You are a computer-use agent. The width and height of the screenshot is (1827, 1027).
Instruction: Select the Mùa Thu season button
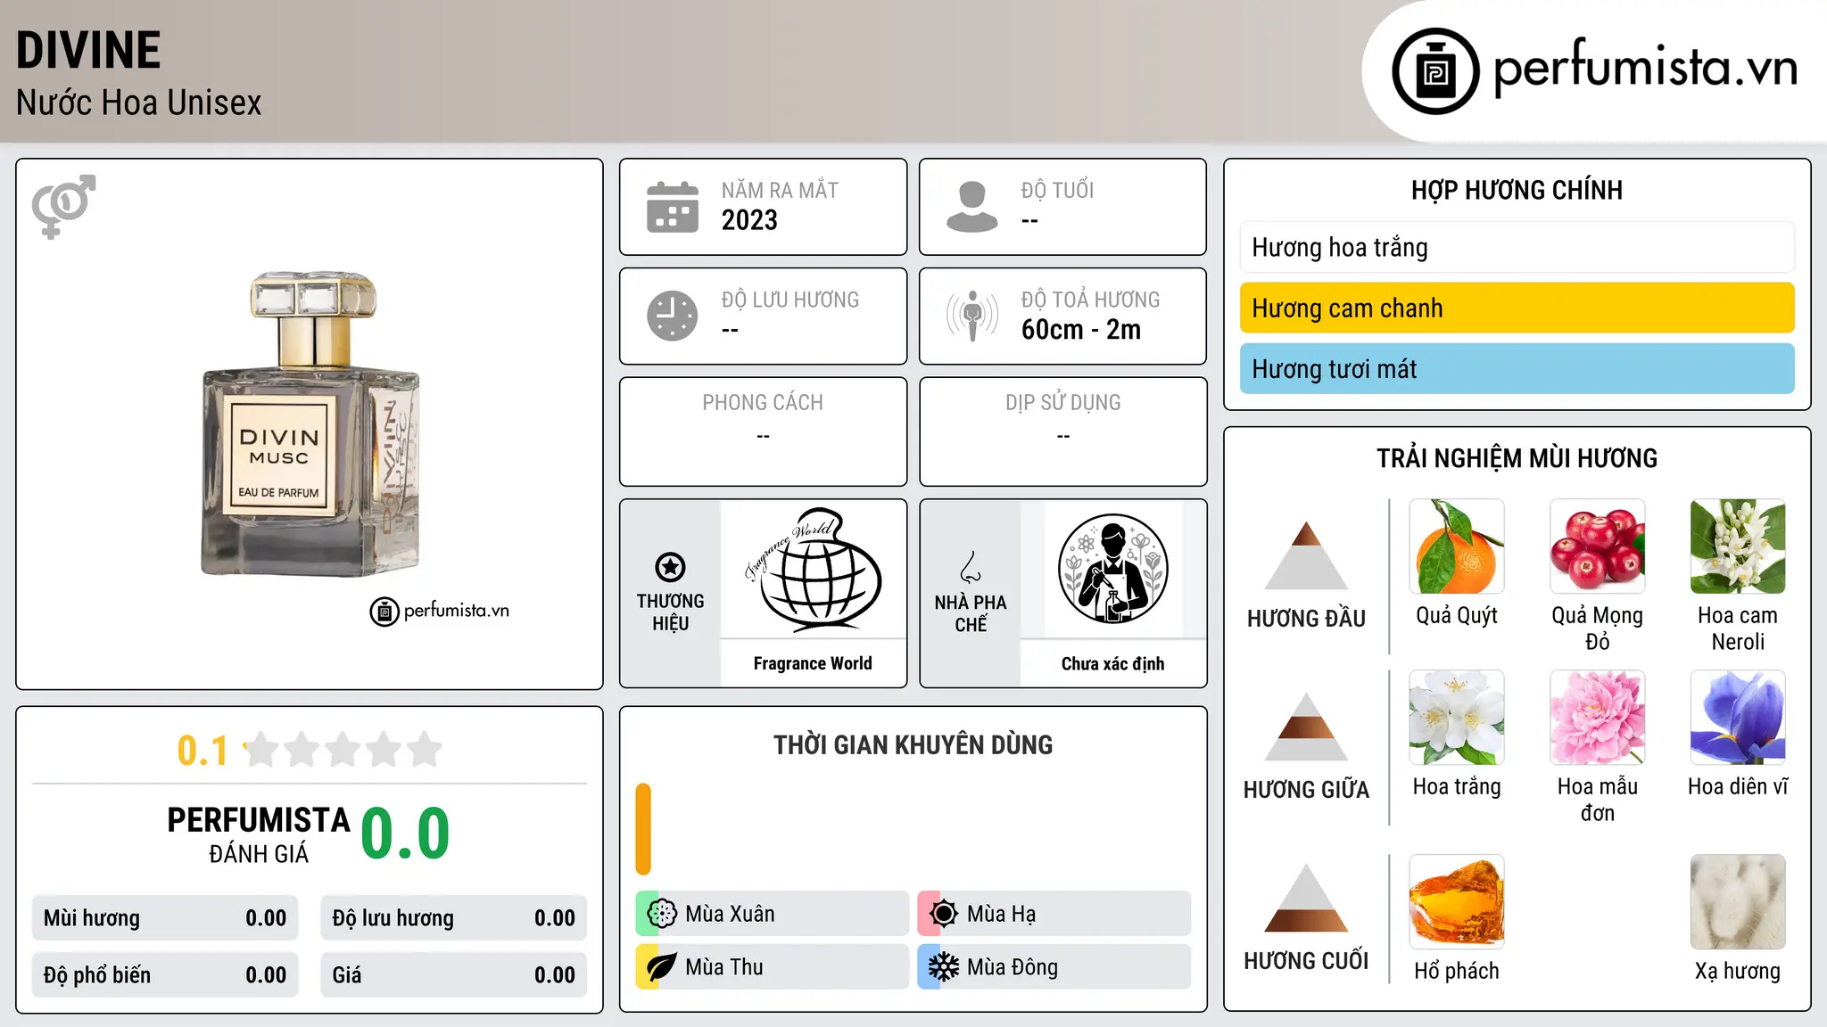coord(773,967)
